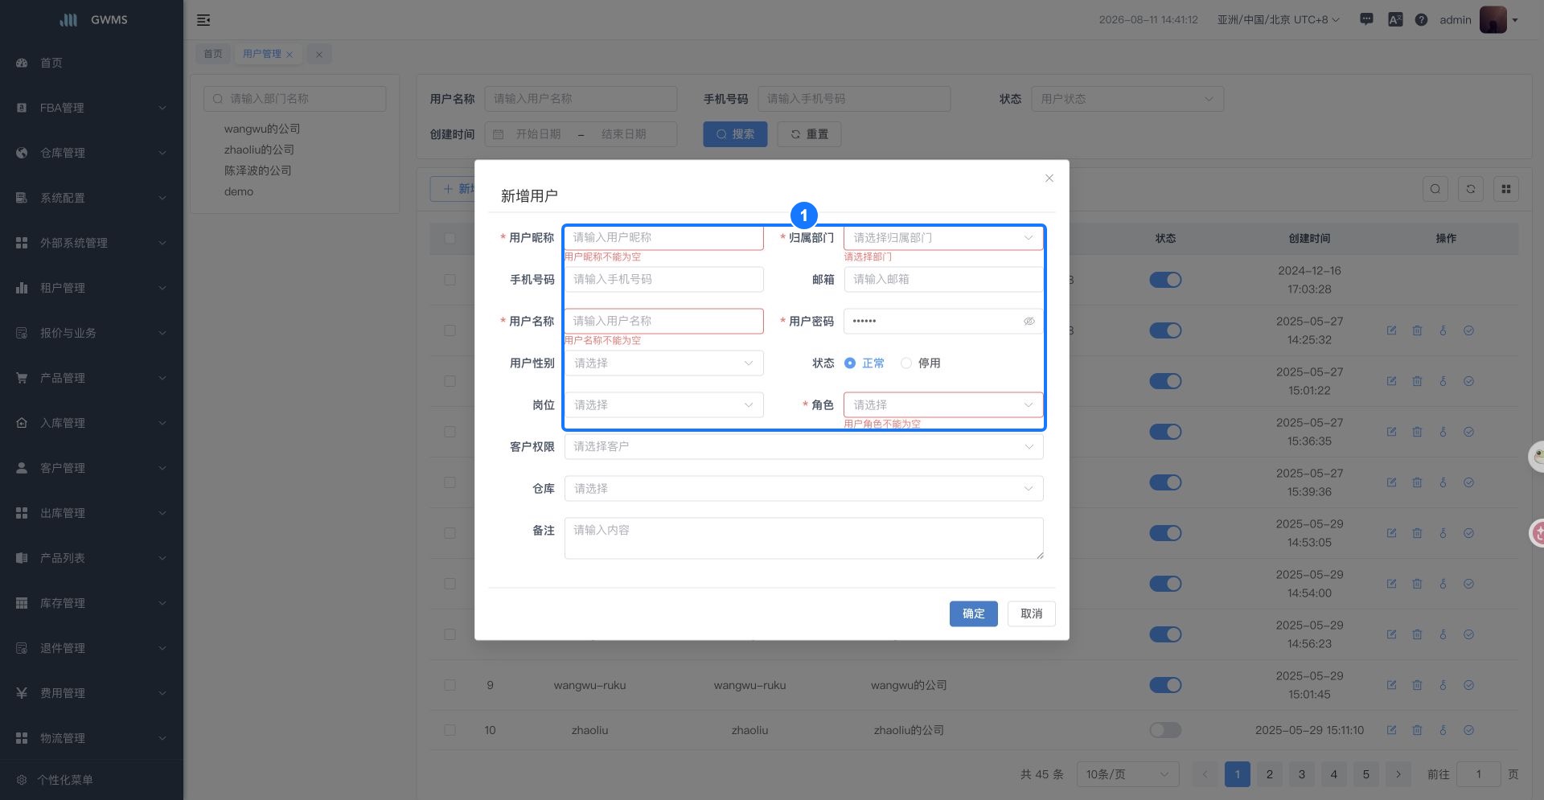
Task: Open the 10条/页 page size dropdown
Action: [x=1127, y=774]
